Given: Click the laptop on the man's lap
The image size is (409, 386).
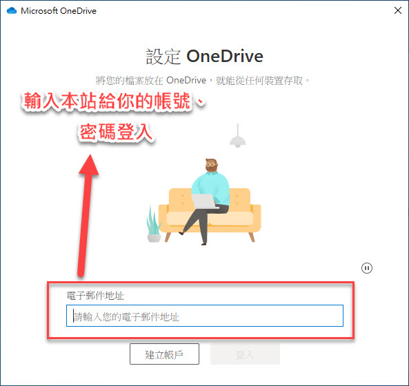Looking at the screenshot, I should click(x=204, y=201).
